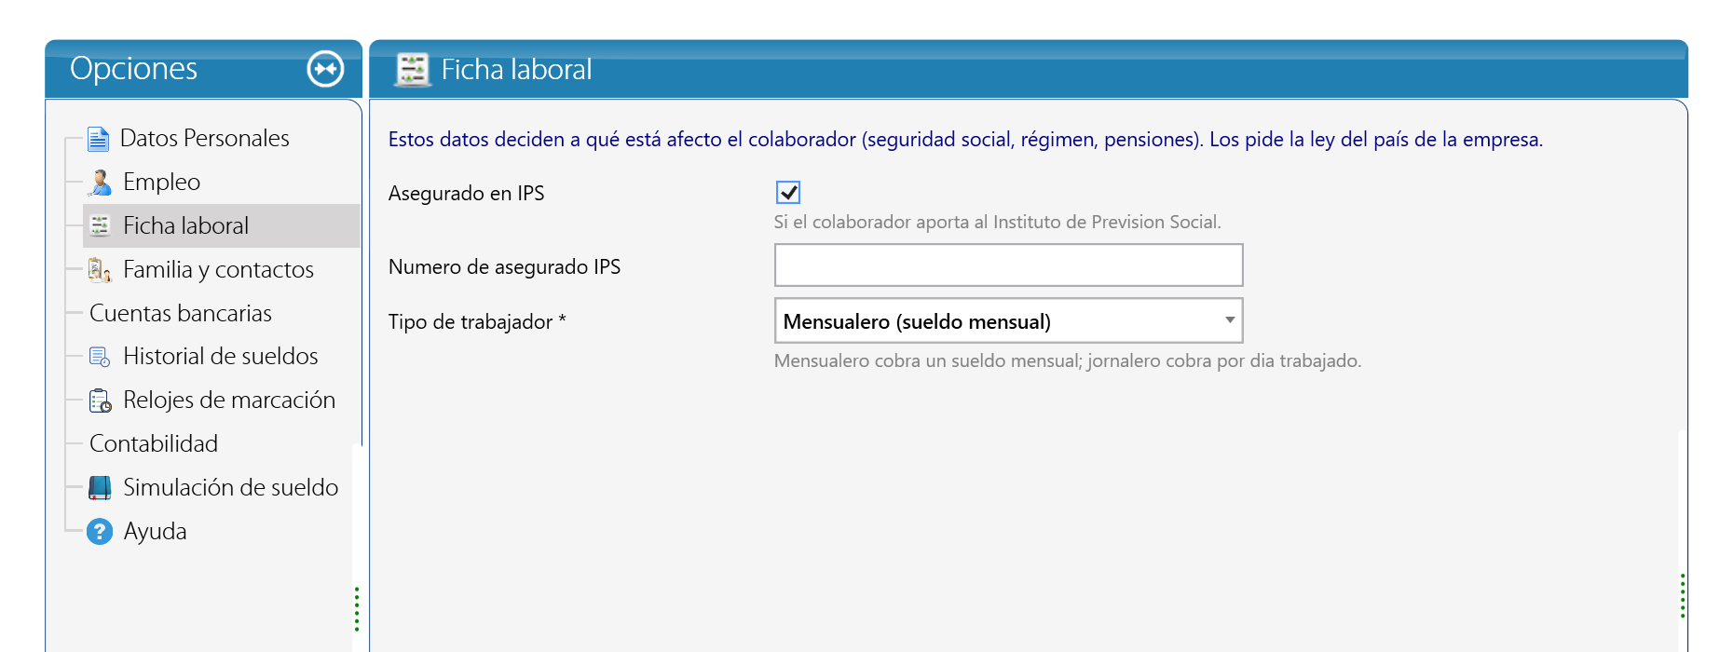Click the dotted splitter grip beside Opciones panel
Image resolution: width=1733 pixels, height=652 pixels.
tap(357, 609)
